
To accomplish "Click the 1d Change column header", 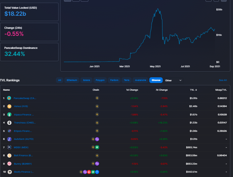I will [132, 90].
